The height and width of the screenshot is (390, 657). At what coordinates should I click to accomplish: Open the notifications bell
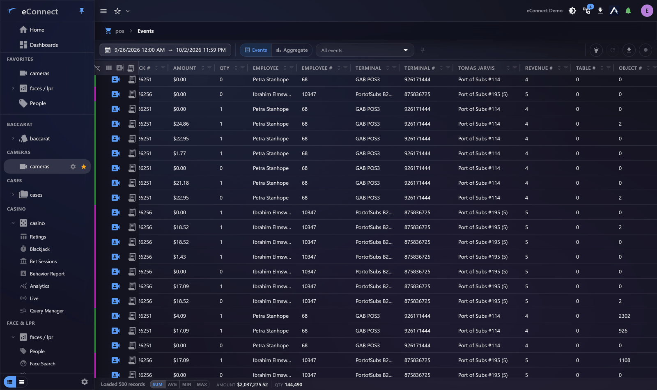click(x=628, y=11)
